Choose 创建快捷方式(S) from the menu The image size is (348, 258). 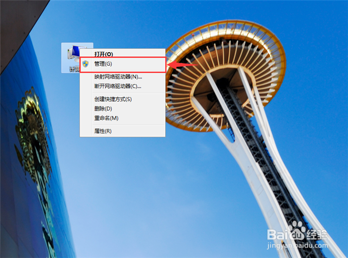(122, 99)
